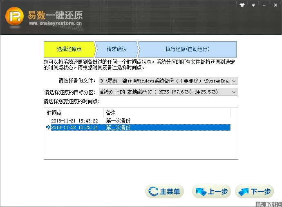Click the blue arrow icon beside selected restore point
The width and height of the screenshot is (282, 207).
pos(48,127)
